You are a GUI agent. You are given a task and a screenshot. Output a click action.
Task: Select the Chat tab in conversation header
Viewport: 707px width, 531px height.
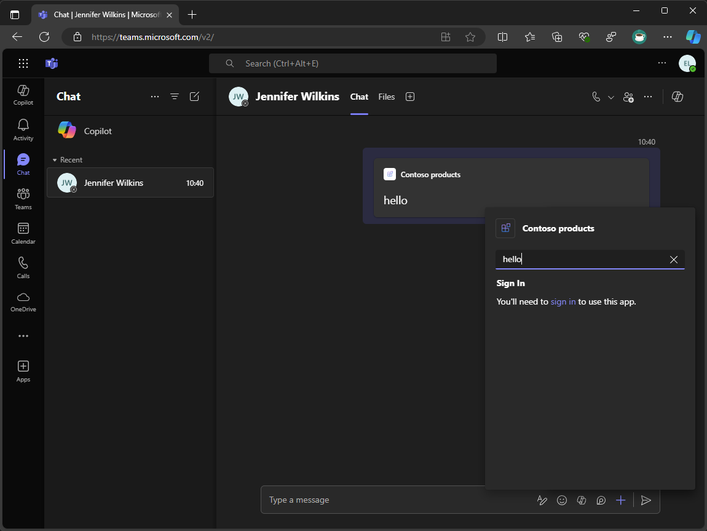[359, 97]
